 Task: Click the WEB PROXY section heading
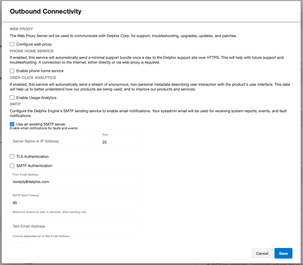click(21, 29)
